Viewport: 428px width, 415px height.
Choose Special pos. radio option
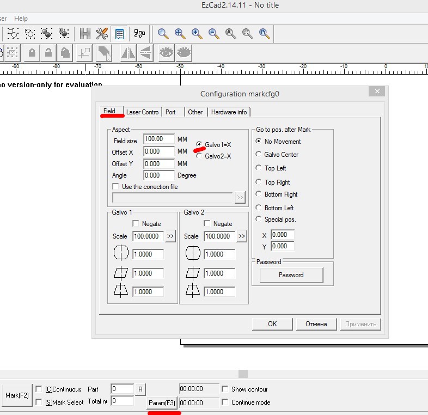(258, 219)
